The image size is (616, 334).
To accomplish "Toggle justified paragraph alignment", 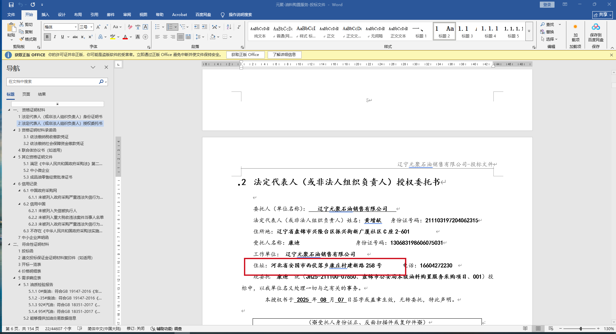I will pos(181,37).
